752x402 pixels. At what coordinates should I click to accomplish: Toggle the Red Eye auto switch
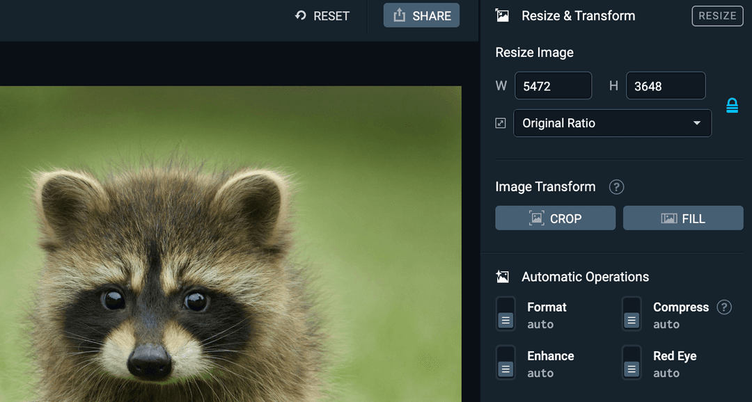pos(632,363)
